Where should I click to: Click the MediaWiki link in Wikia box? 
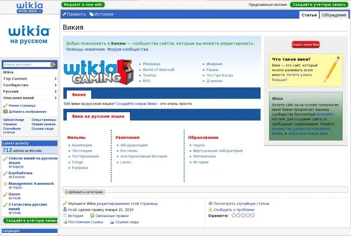point(325,114)
